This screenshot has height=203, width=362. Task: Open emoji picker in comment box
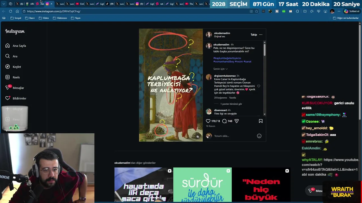coord(259,136)
